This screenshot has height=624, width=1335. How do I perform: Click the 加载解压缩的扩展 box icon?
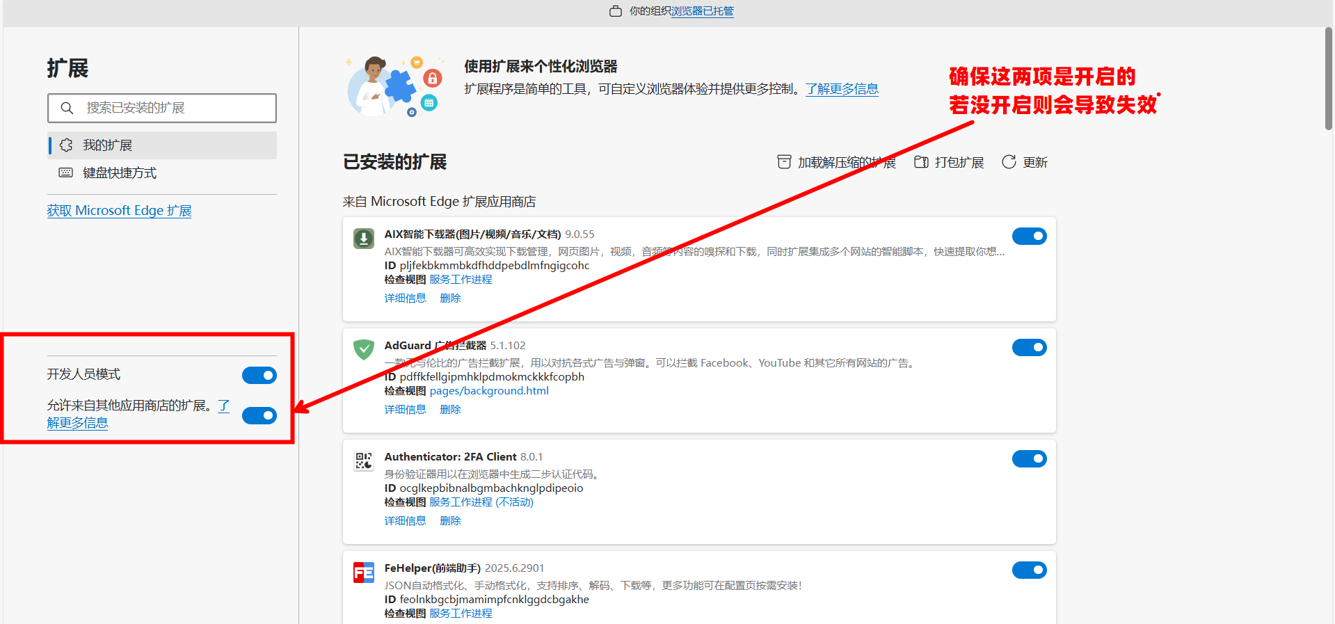(784, 162)
